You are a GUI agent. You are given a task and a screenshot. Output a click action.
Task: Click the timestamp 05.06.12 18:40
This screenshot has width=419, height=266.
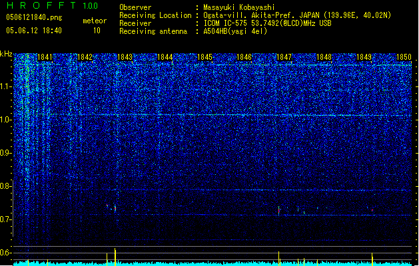(x=34, y=31)
